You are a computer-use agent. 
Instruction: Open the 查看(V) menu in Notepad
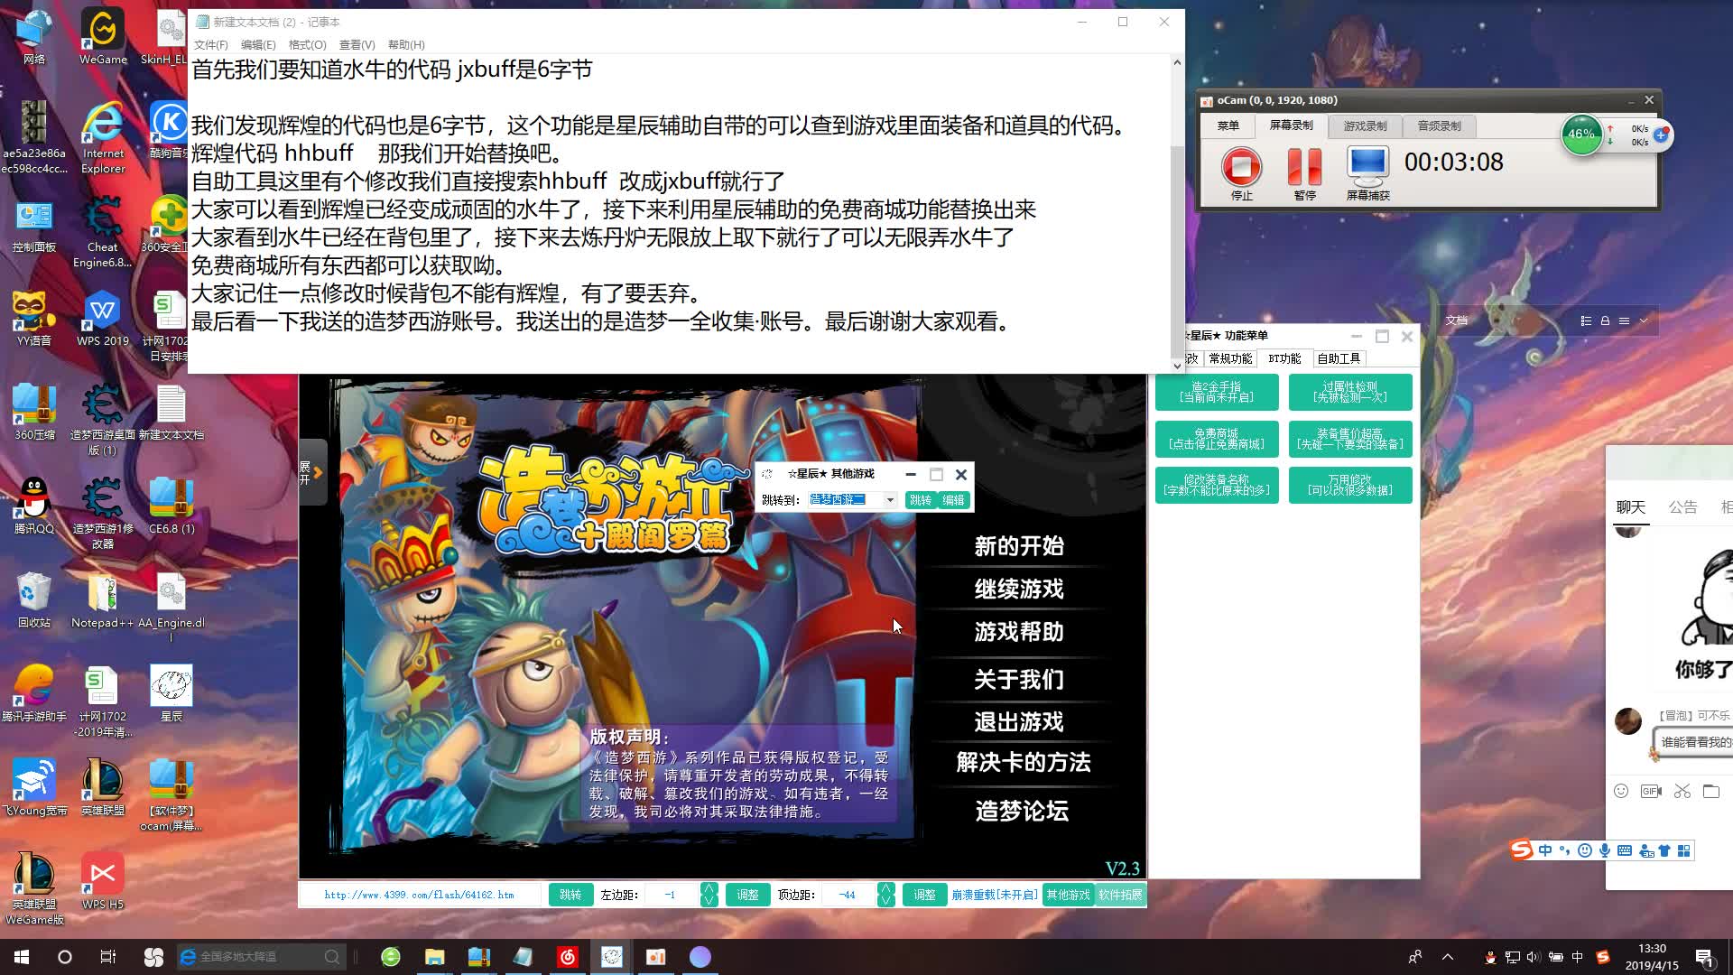(355, 44)
